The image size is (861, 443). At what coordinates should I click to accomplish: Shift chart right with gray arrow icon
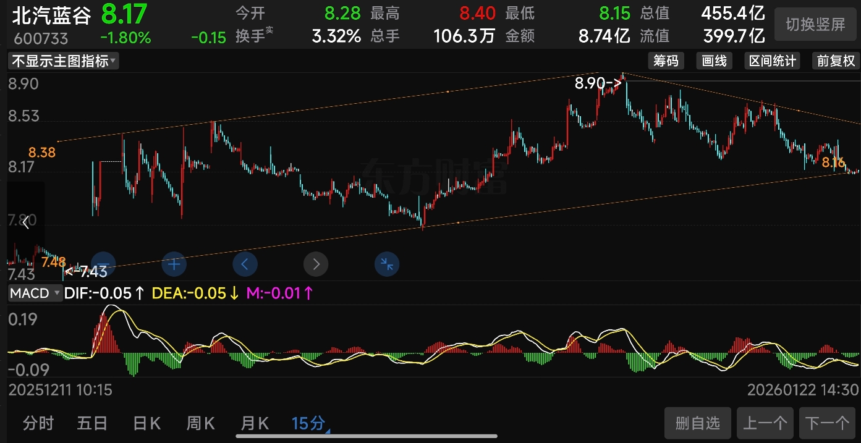click(x=316, y=264)
